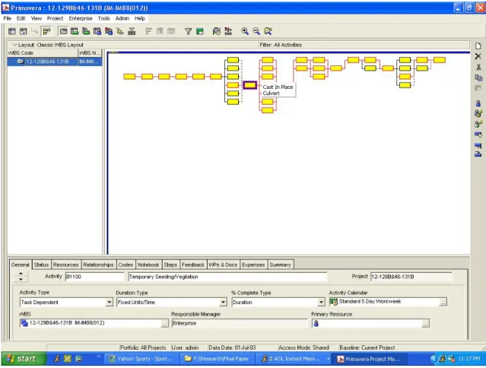The height and width of the screenshot is (368, 486).
Task: Click the Assign Resources by Role icon
Action: (x=478, y=113)
